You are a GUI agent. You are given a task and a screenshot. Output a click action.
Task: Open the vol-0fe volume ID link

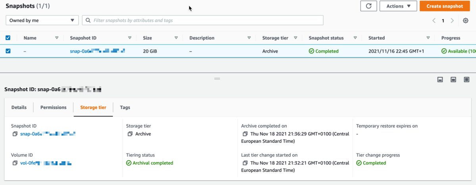pos(46,163)
